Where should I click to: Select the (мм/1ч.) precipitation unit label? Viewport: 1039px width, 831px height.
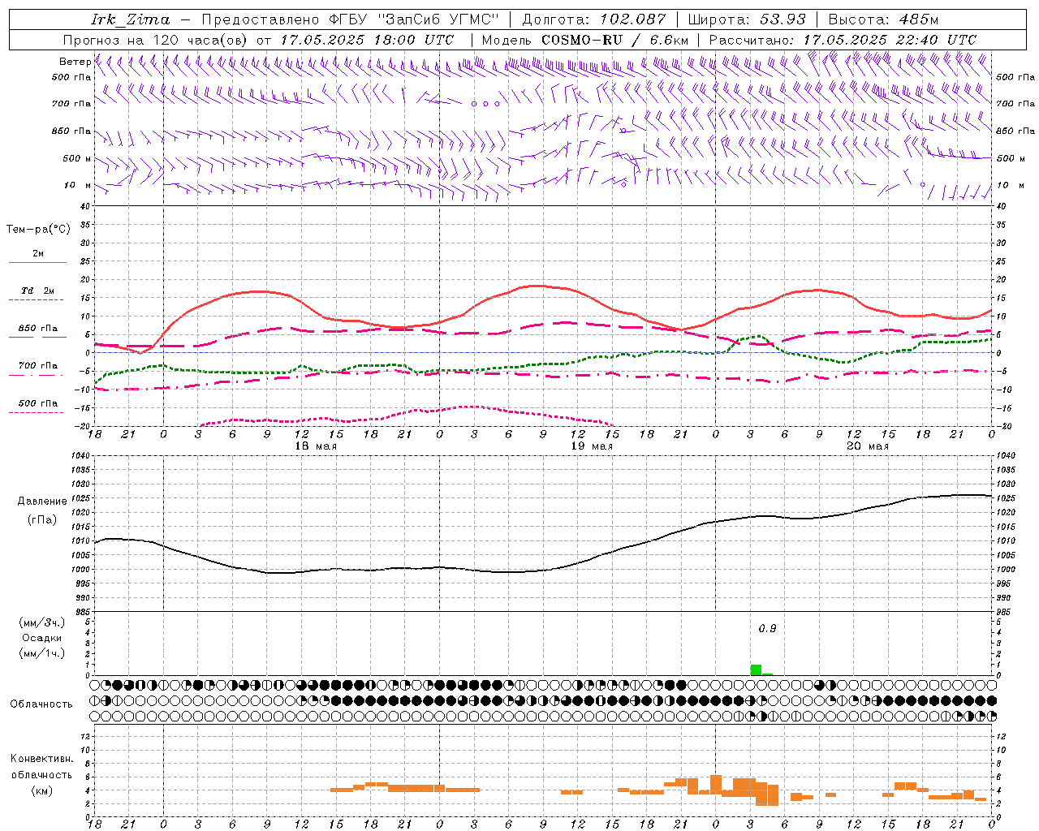click(x=42, y=653)
